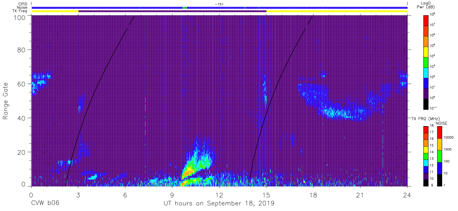Pick the yellow 14-15 MHz band in TX FRQ legend
Screen dimensions: 458x211
click(426, 149)
